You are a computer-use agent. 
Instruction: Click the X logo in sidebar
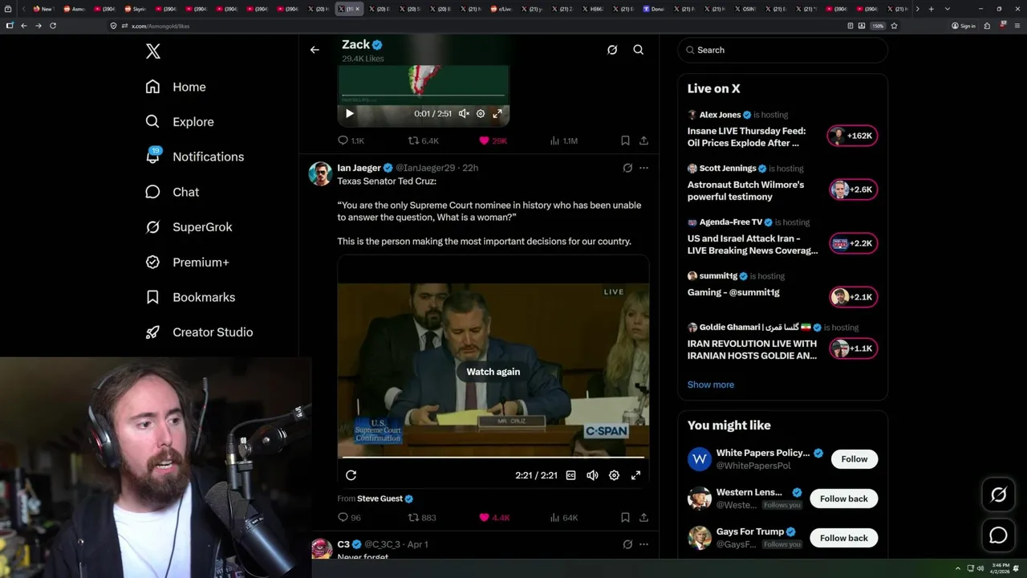tap(153, 51)
